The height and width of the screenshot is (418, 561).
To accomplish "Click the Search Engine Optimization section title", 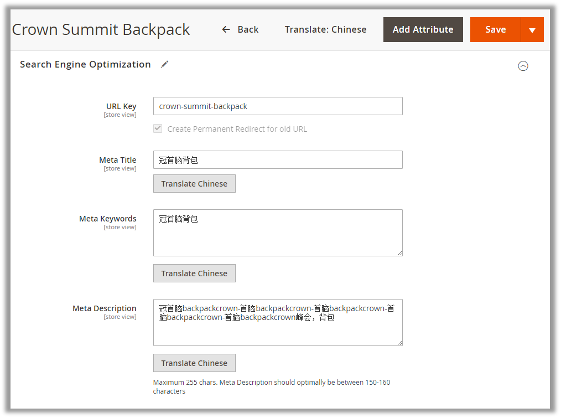I will [x=85, y=64].
